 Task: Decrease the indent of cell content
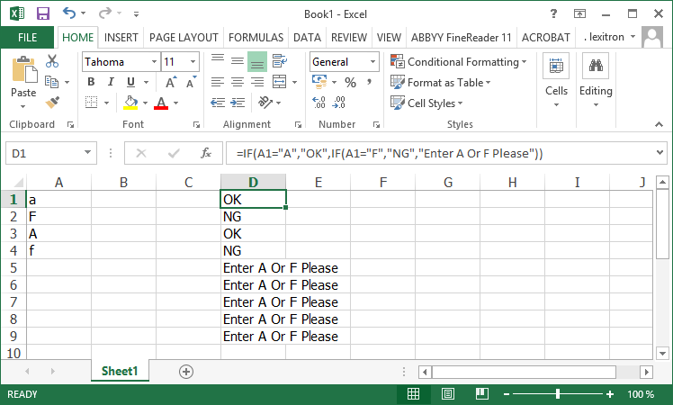[x=218, y=103]
